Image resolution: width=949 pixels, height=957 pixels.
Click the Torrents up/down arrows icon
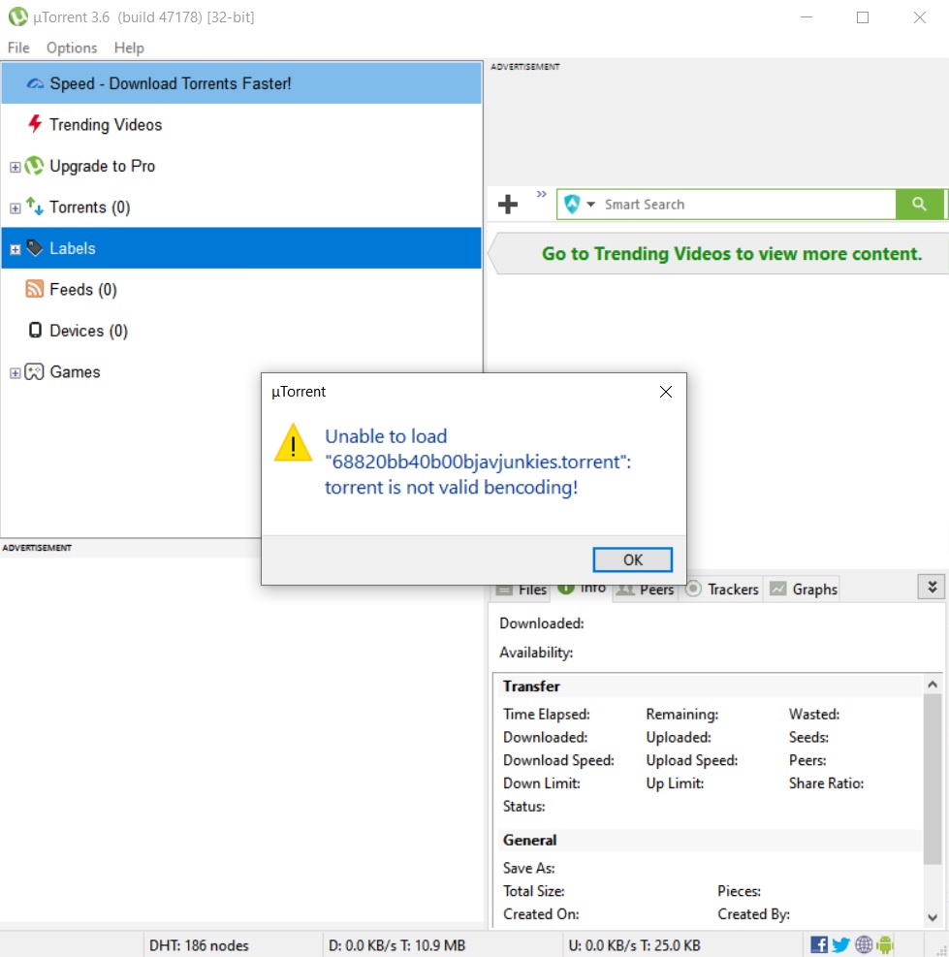(x=35, y=207)
